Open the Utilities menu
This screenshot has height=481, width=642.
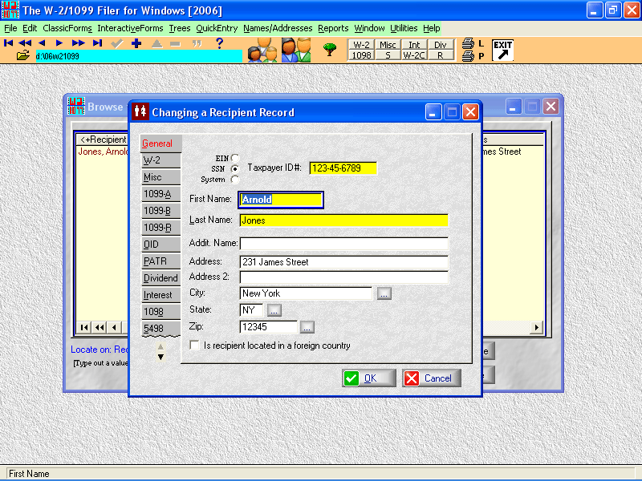[x=404, y=28]
